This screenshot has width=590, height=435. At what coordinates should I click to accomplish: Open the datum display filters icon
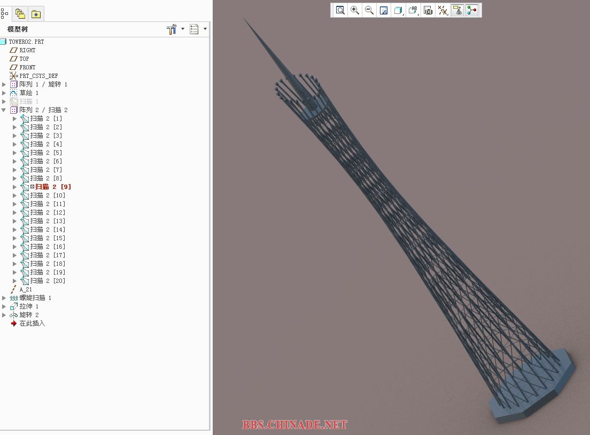click(443, 10)
